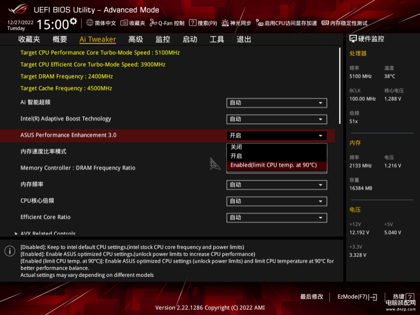Select 开启 option in dropdown list

tap(277, 156)
